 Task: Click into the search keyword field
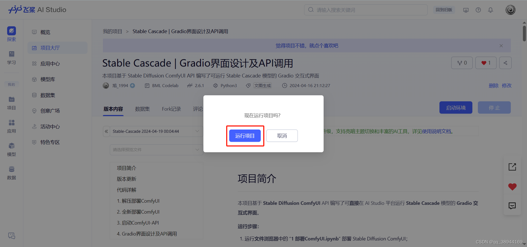click(x=366, y=10)
